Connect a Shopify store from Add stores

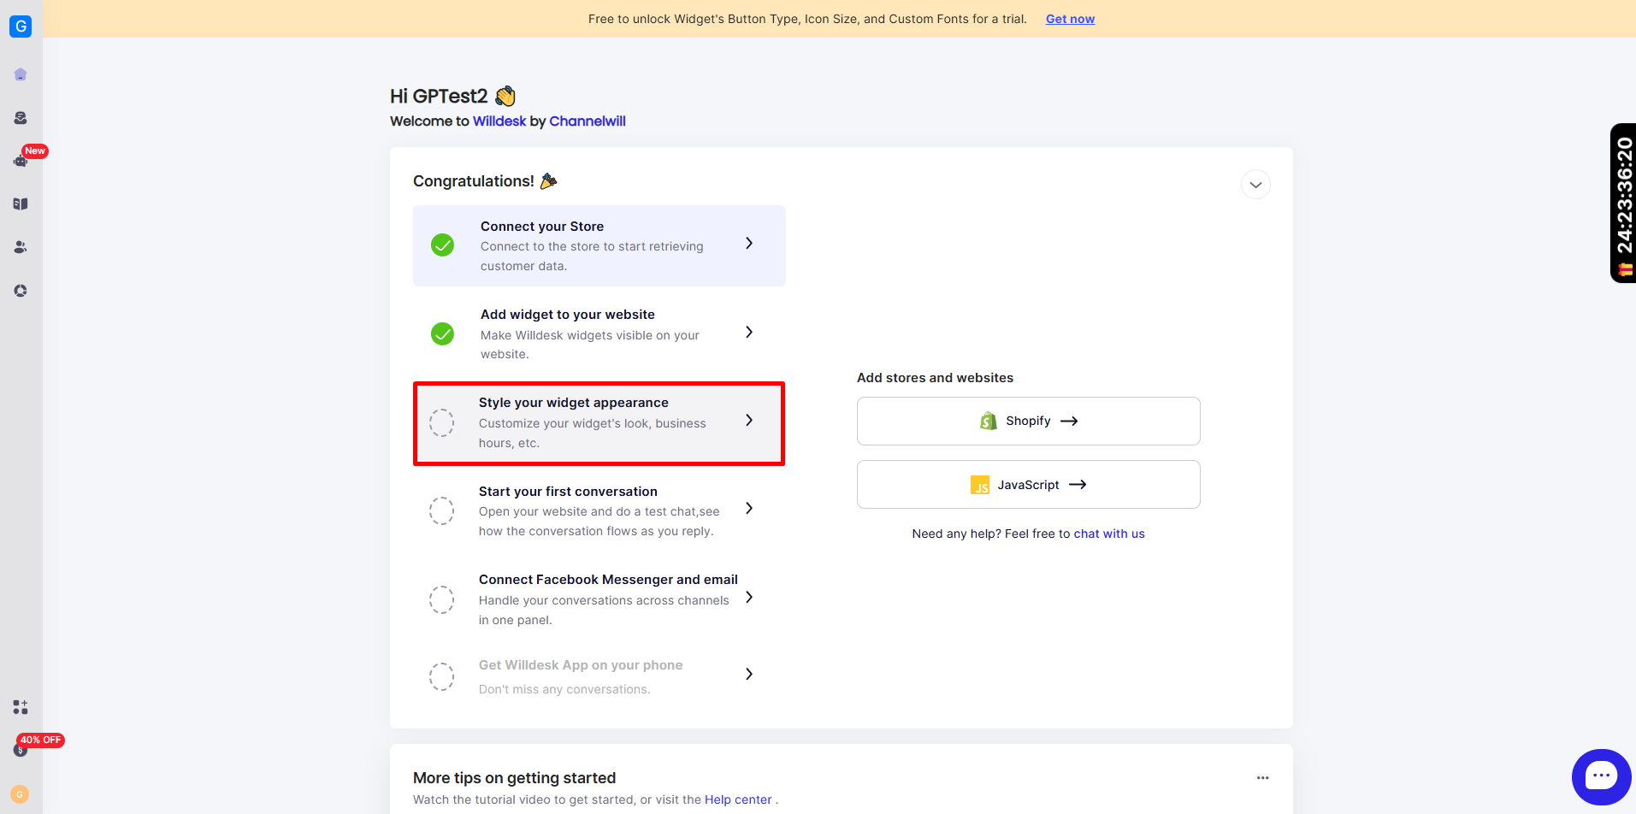pos(1027,421)
